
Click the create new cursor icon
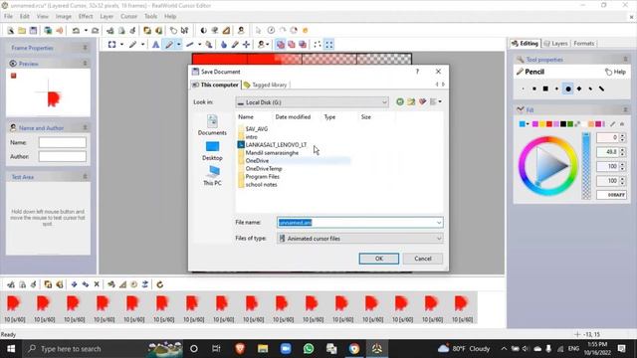tap(11, 31)
